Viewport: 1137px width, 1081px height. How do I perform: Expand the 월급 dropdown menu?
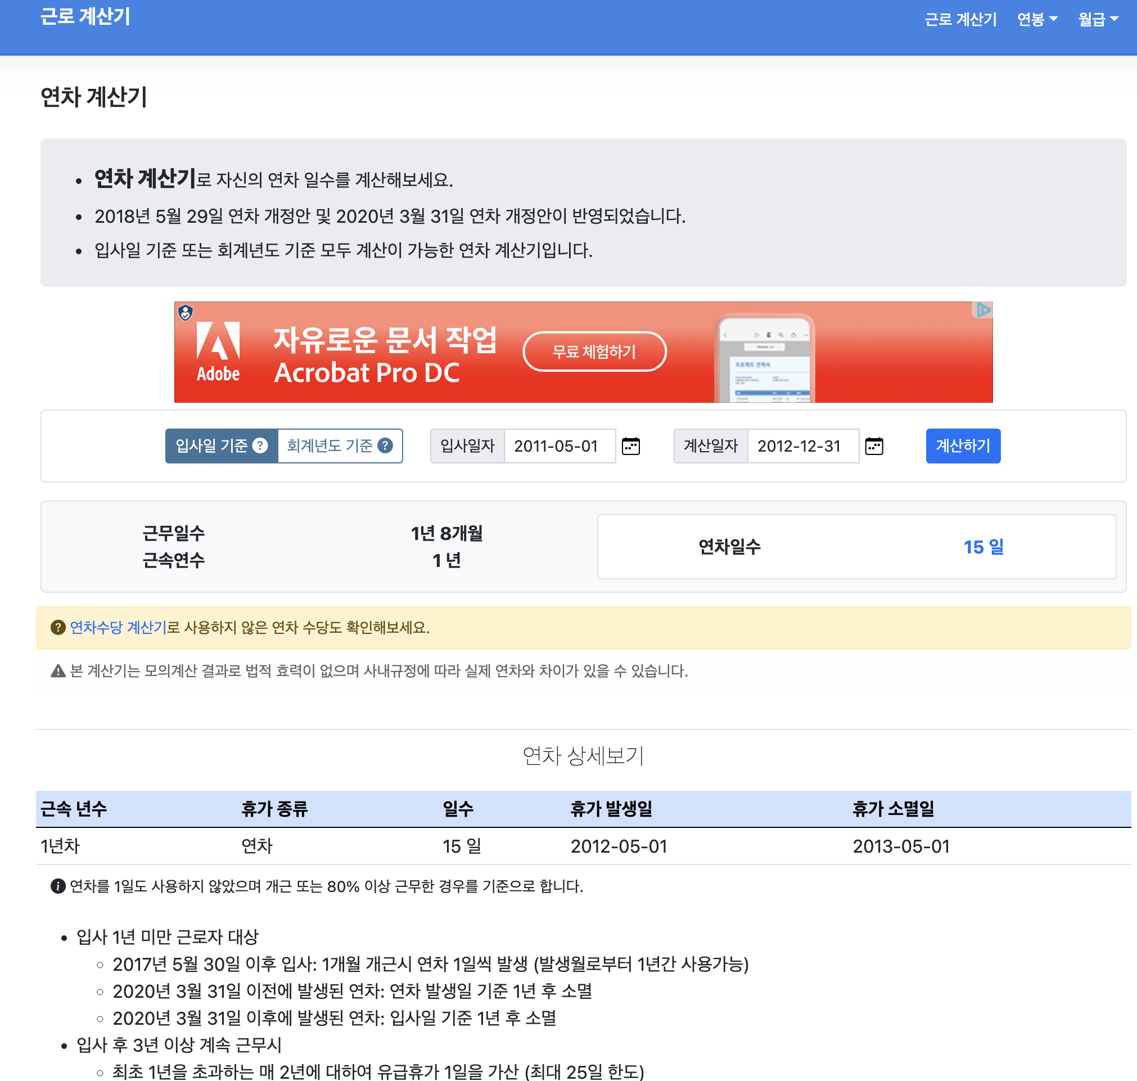pyautogui.click(x=1098, y=19)
